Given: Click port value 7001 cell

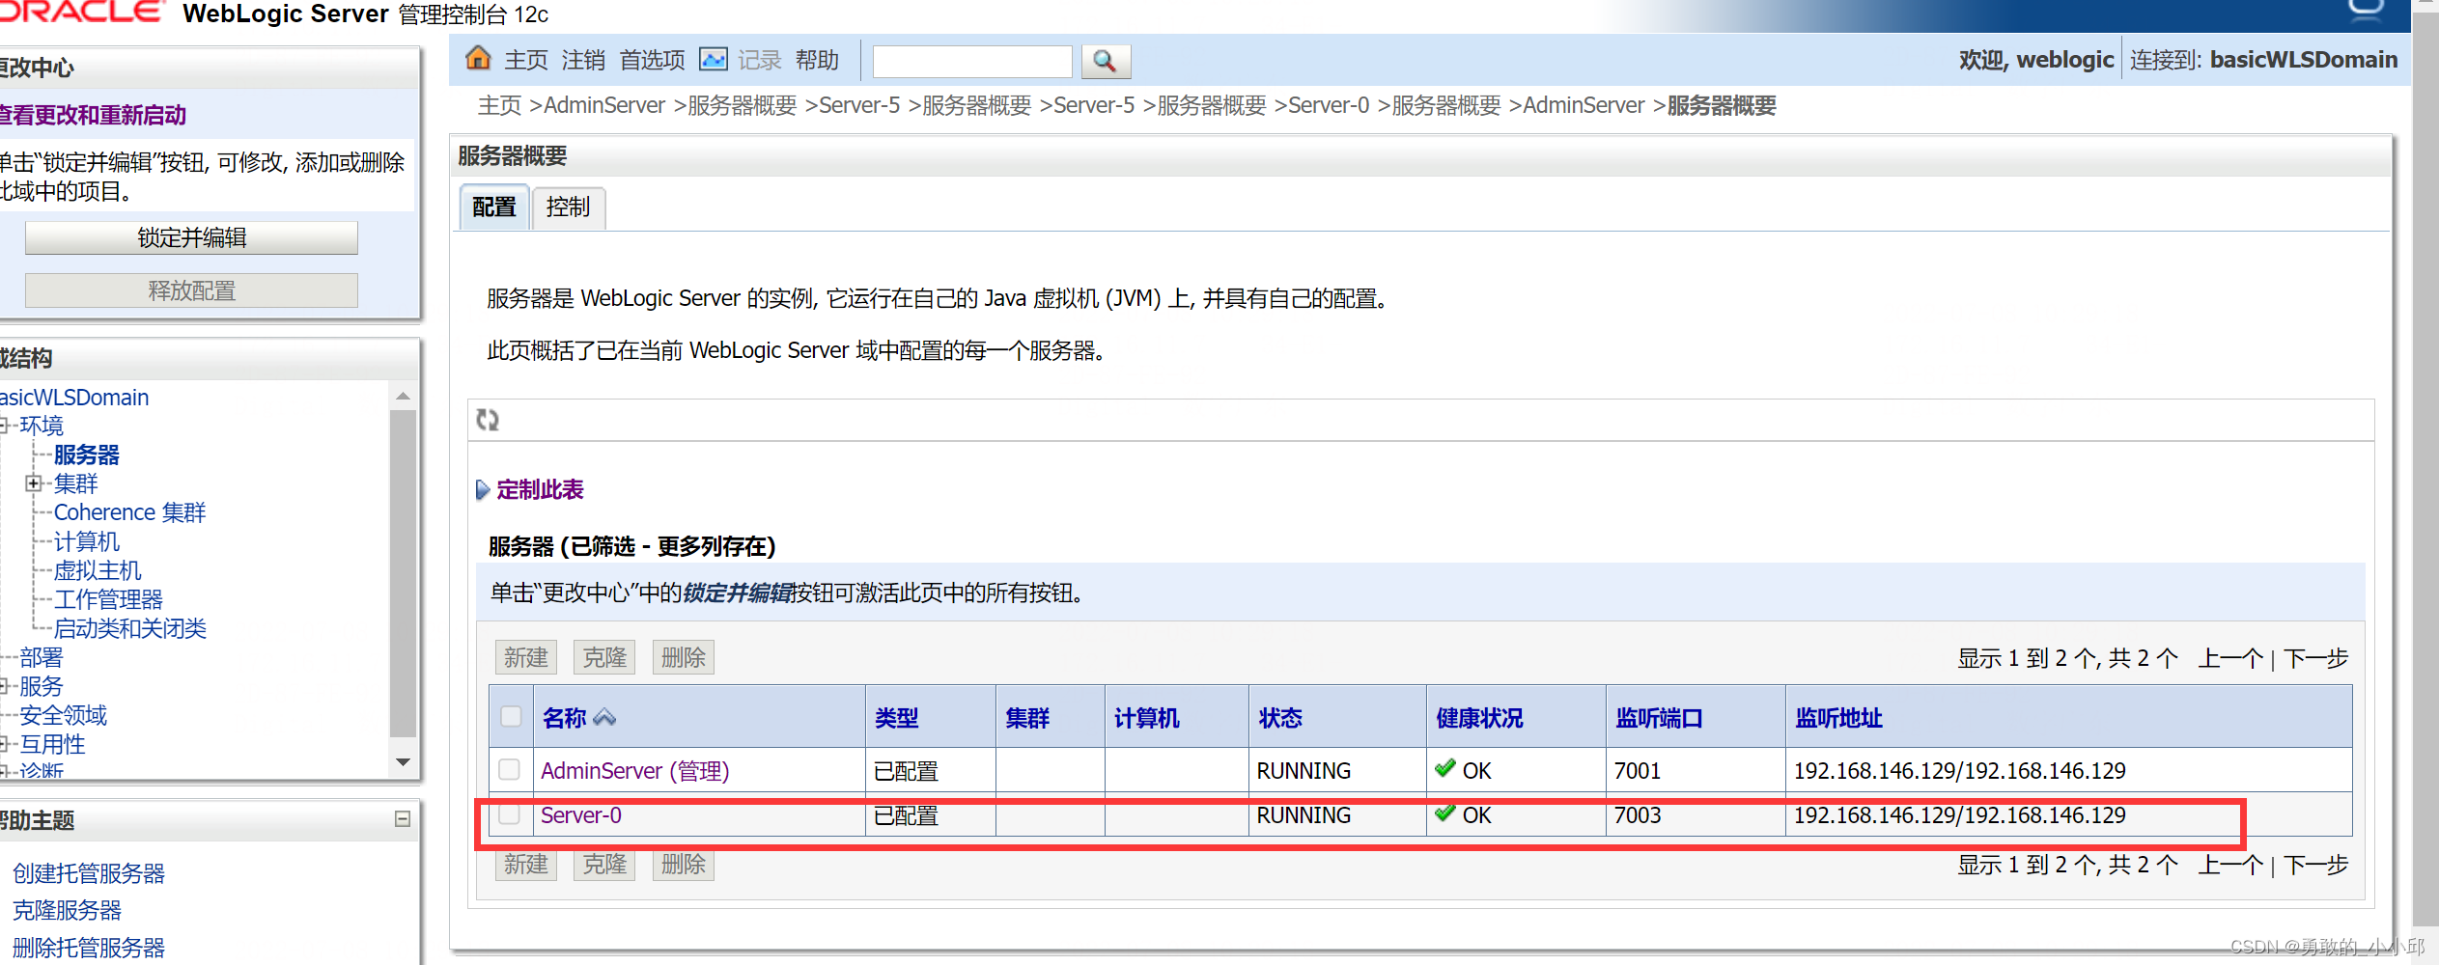Looking at the screenshot, I should [1638, 771].
